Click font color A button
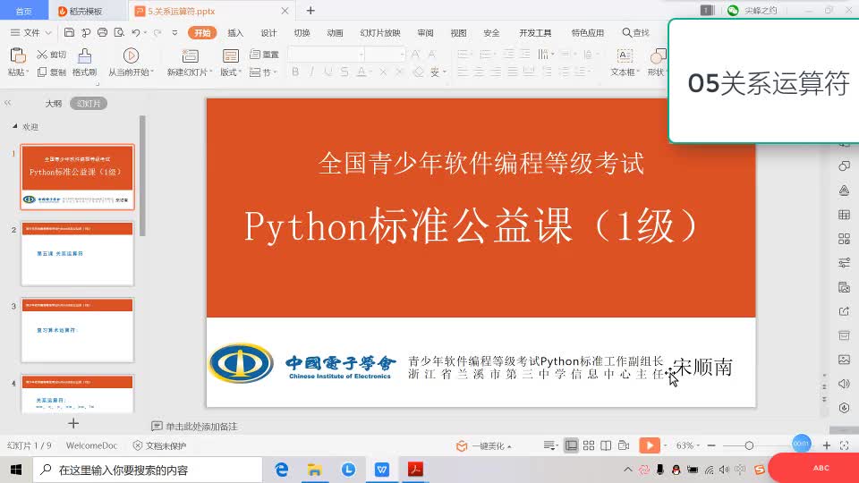 click(x=361, y=72)
